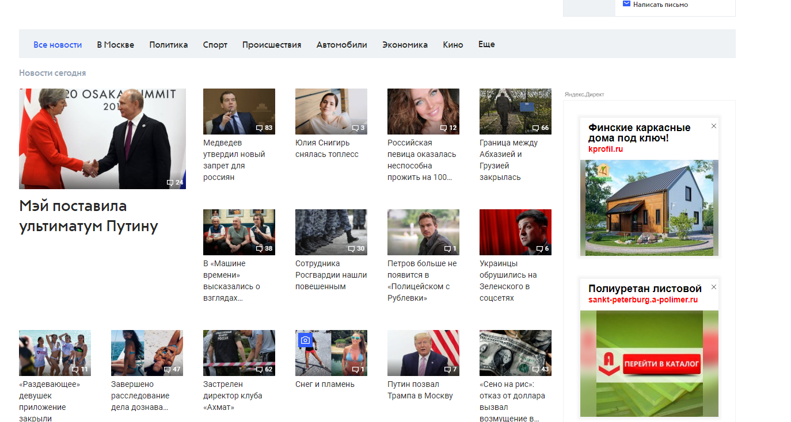Open the sankt-peterburg.a-polimer.ru ad link
The width and height of the screenshot is (791, 422).
[x=643, y=300]
